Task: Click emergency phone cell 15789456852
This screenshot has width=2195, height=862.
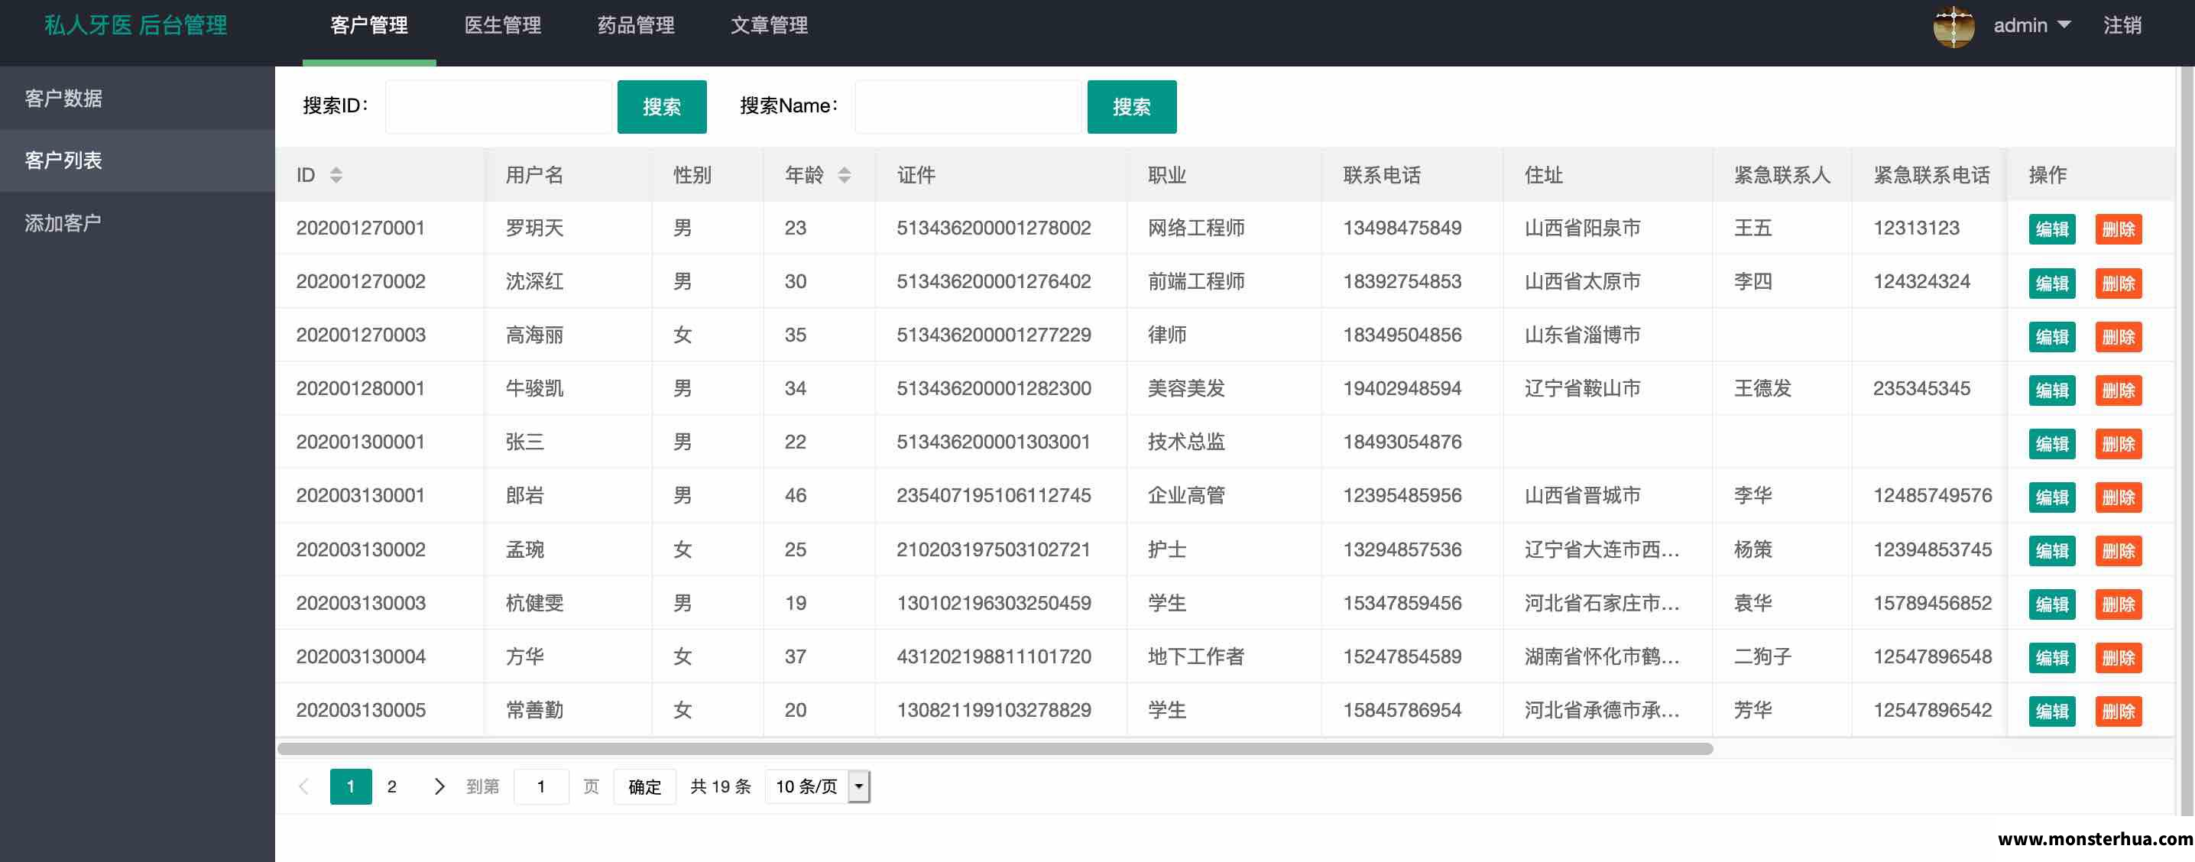Action: [x=1931, y=603]
